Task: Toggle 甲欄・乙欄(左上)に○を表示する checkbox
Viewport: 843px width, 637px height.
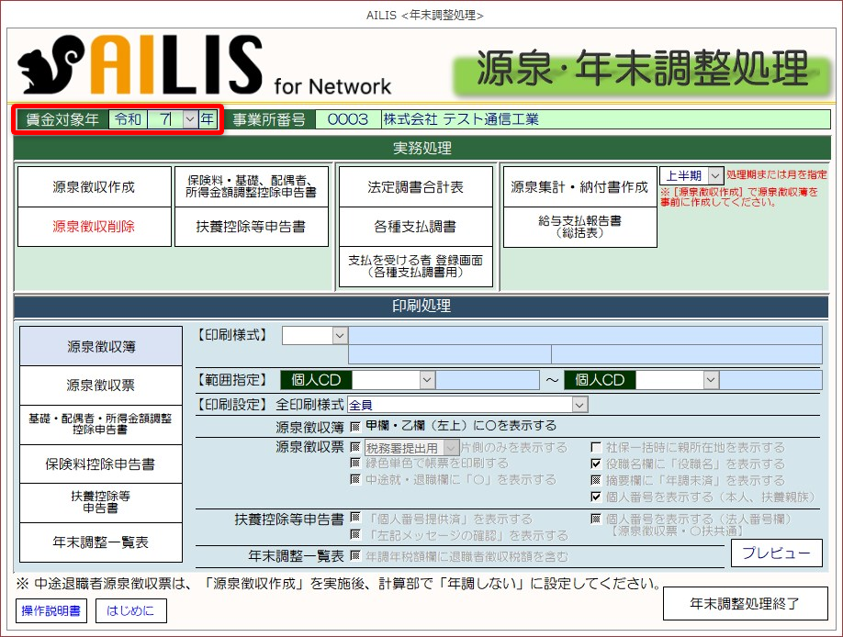Action: click(x=355, y=427)
